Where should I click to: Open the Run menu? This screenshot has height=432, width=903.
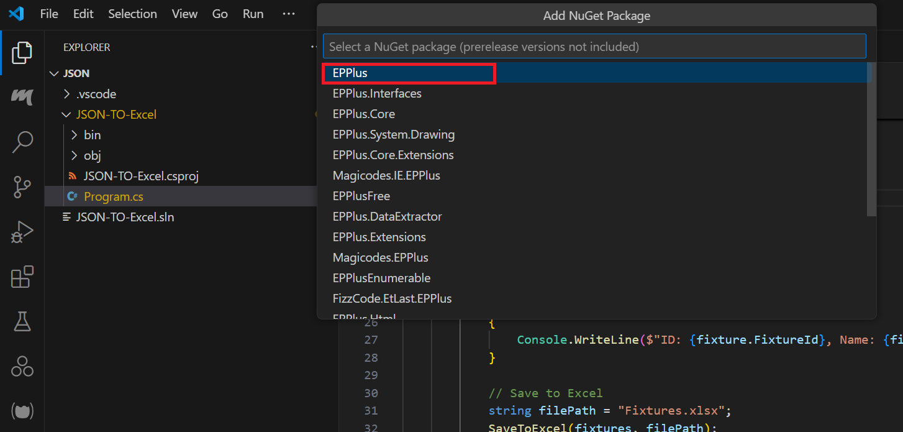click(x=253, y=14)
